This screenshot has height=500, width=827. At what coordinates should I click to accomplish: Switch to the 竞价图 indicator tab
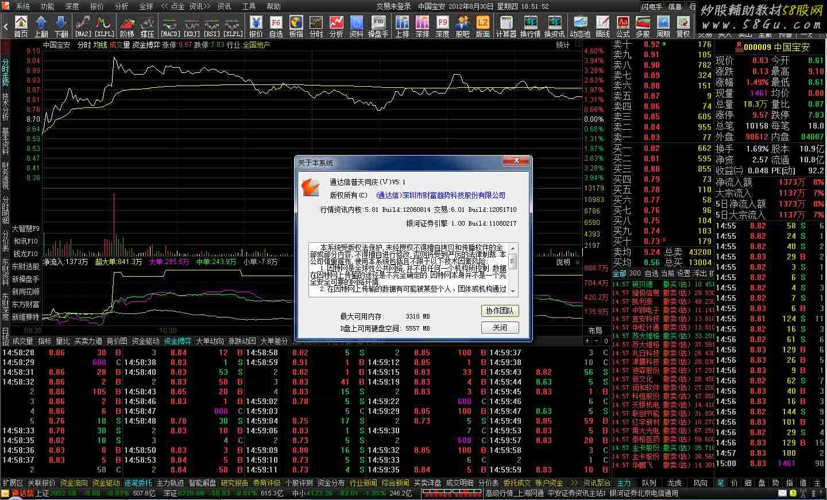coord(117,341)
